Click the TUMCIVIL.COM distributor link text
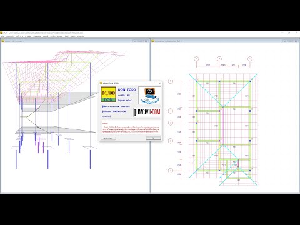300x225 pixels. click(119, 111)
